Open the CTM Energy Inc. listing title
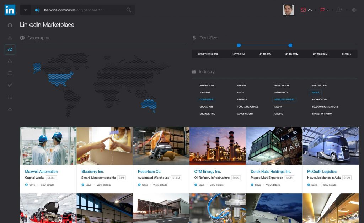The width and height of the screenshot is (364, 223). click(x=208, y=172)
